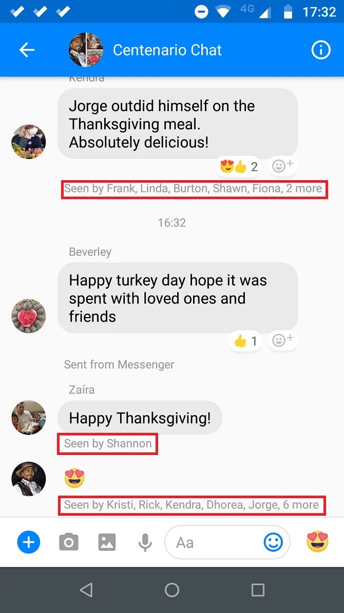Expand 'Seen by Kristi, Rick... 6 more' list
344x613 pixels.
coord(192,505)
